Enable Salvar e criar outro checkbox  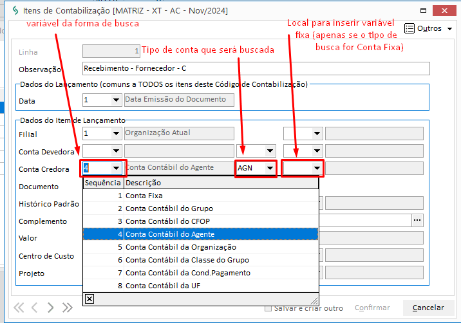click(x=268, y=308)
